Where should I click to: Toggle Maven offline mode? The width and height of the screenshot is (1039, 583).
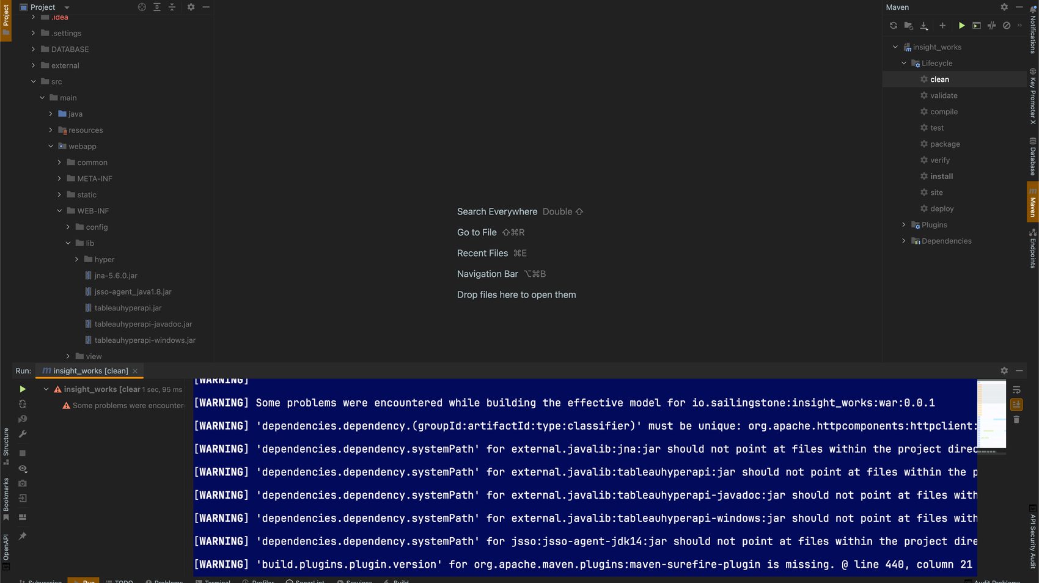coord(991,26)
